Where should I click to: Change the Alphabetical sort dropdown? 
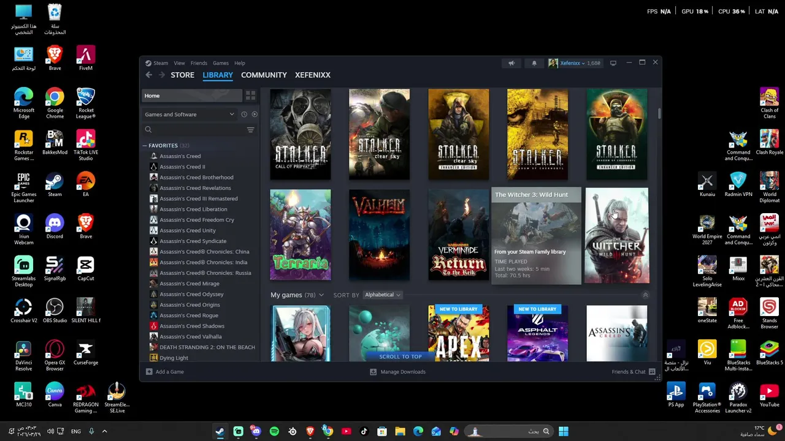click(383, 295)
